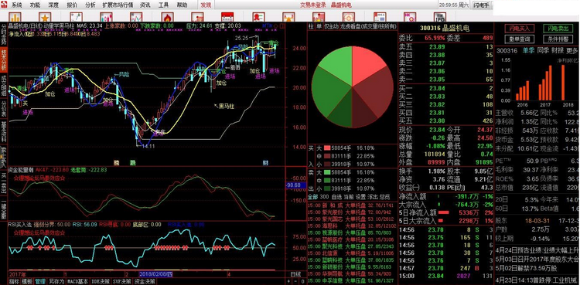580x285 pixels.
Task: Click the 条件预警 button
Action: click(x=558, y=39)
